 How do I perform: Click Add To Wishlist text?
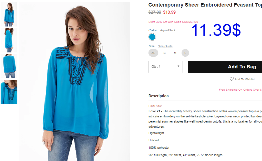pos(245,80)
